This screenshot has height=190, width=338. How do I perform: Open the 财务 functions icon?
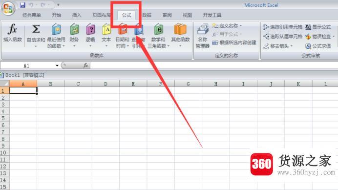pos(74,29)
